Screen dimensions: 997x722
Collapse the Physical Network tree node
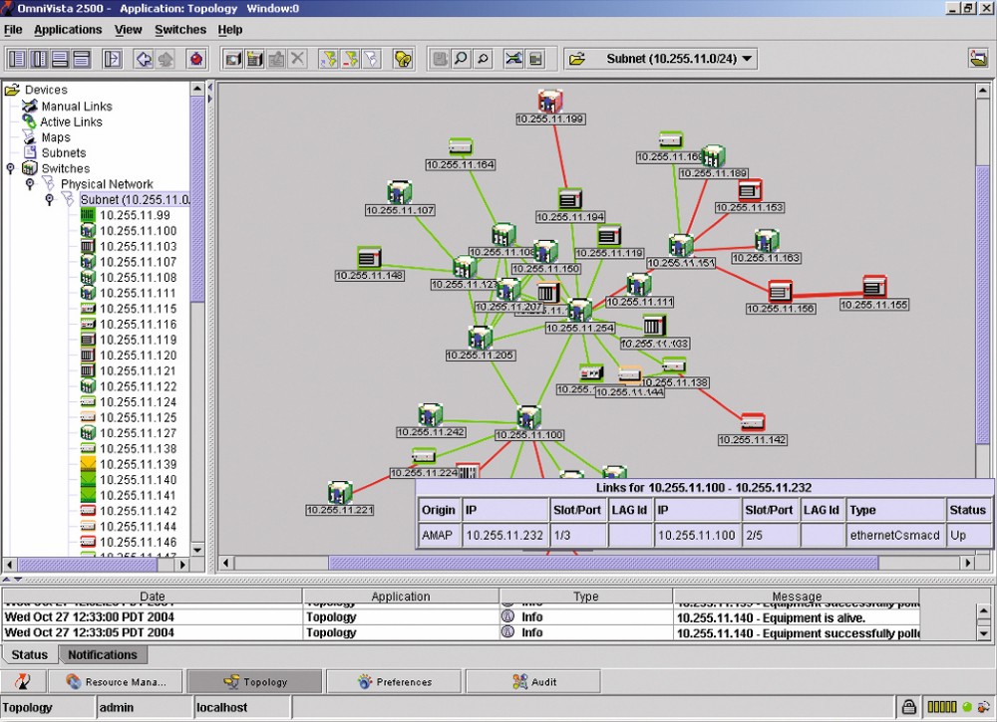(30, 184)
